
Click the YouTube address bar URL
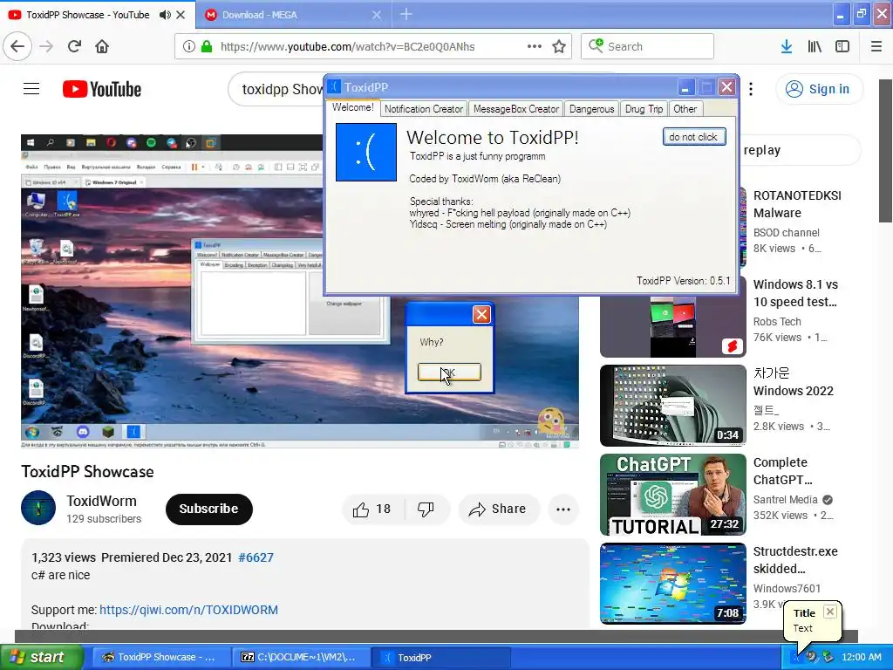pyautogui.click(x=347, y=46)
